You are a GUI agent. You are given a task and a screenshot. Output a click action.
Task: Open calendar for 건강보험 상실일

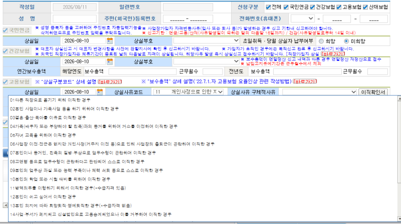(110, 61)
